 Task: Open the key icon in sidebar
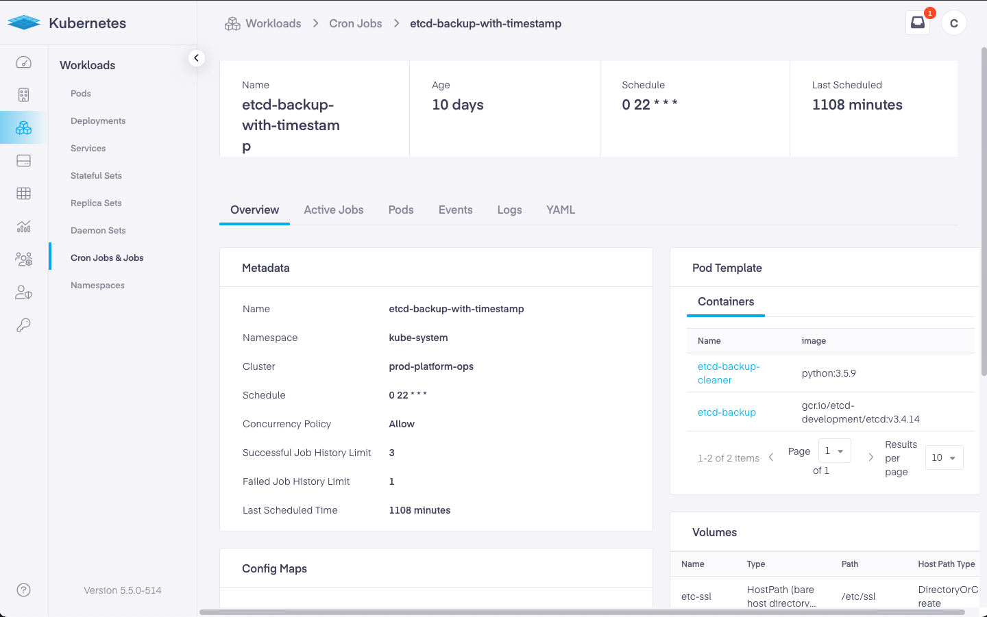(x=23, y=325)
